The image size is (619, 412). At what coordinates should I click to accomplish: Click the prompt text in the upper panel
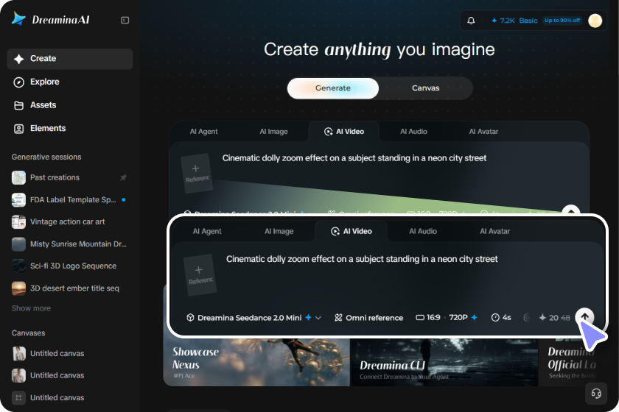(354, 158)
